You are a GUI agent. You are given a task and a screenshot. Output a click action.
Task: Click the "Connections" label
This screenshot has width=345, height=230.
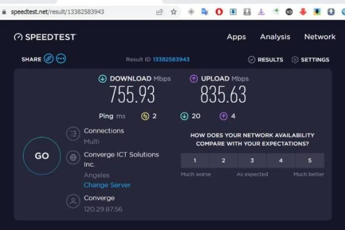104,131
